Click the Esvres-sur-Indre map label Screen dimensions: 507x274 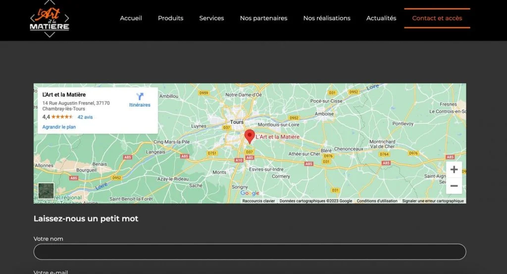pos(266,169)
